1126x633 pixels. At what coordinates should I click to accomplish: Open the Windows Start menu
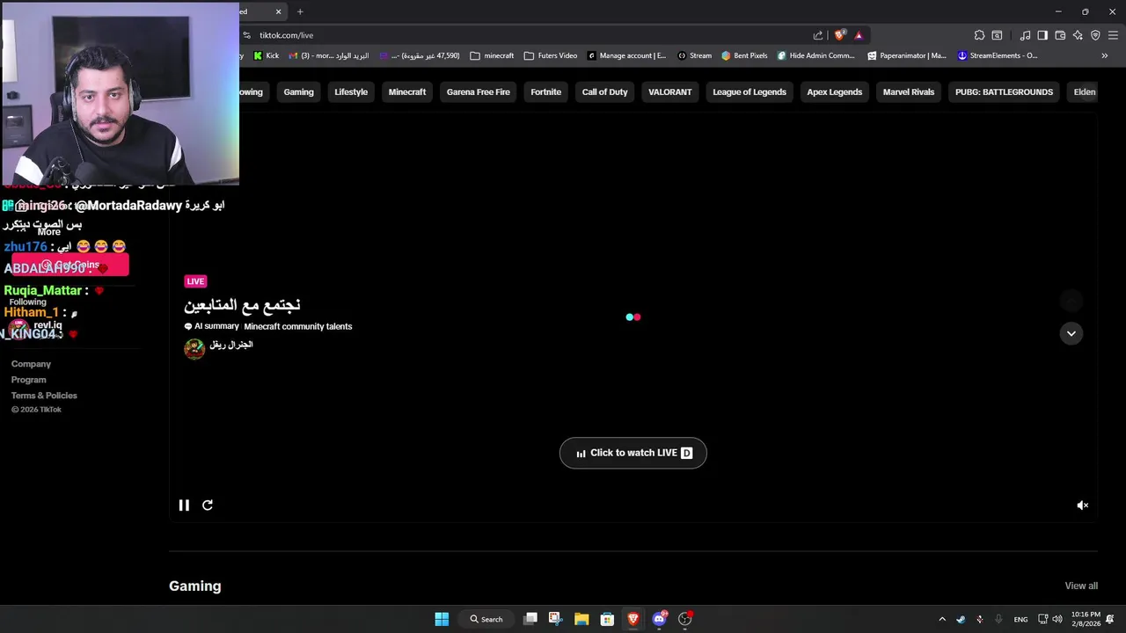(x=442, y=619)
